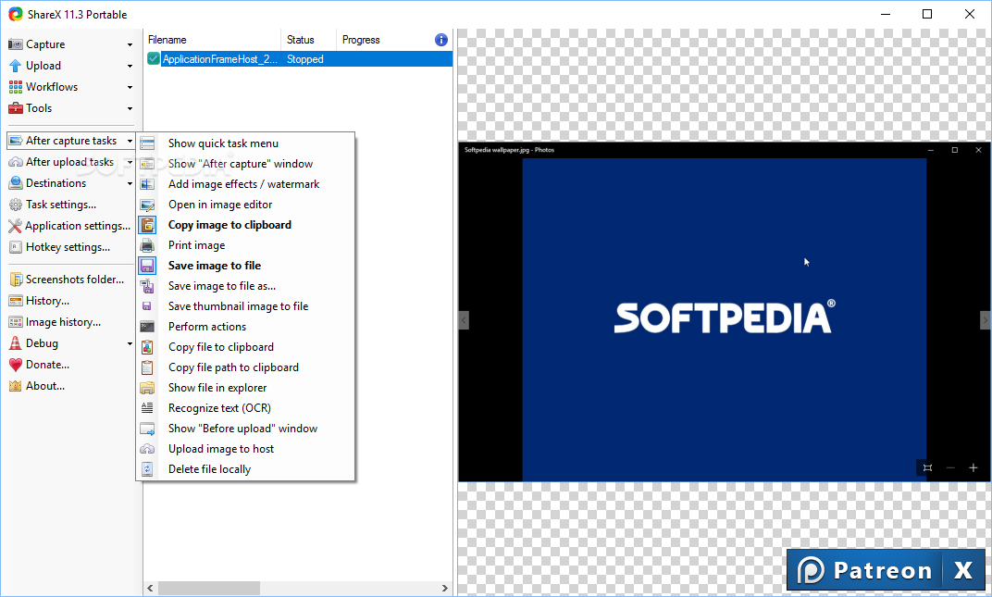Screen dimensions: 992x597
Task: Click the Show file in explorer folder icon
Action: point(147,388)
